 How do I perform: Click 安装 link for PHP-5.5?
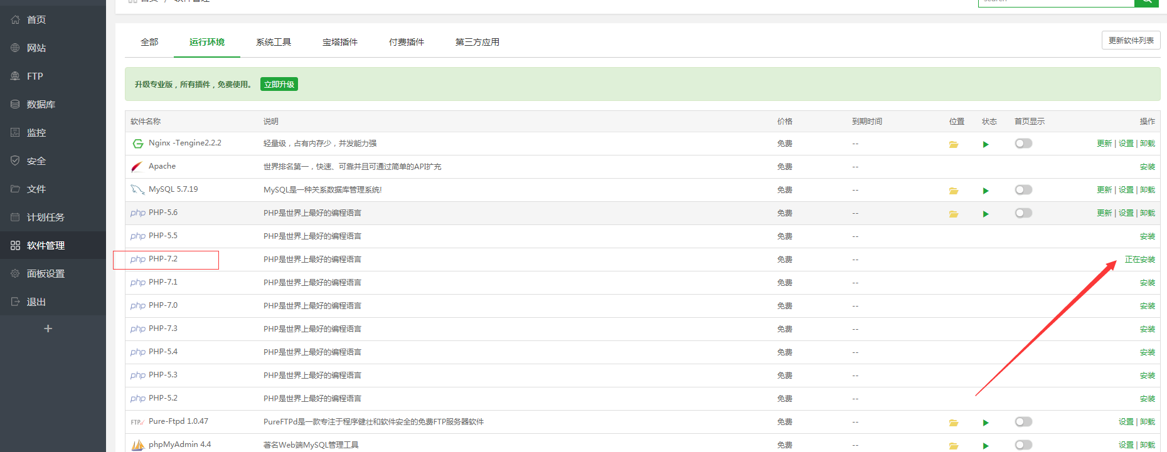(x=1148, y=236)
